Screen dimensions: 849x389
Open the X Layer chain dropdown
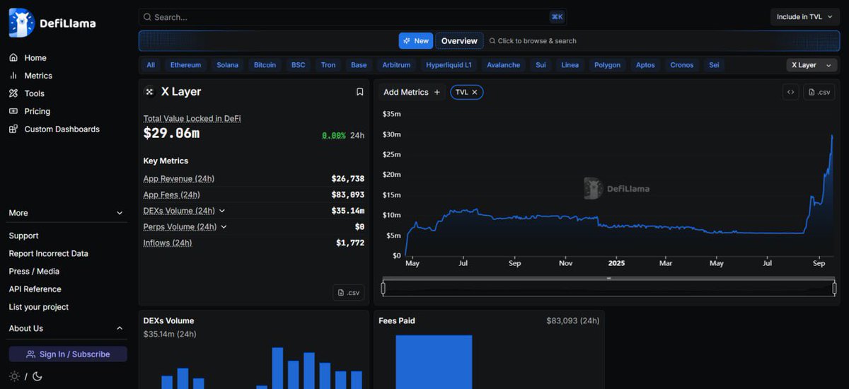coord(812,65)
